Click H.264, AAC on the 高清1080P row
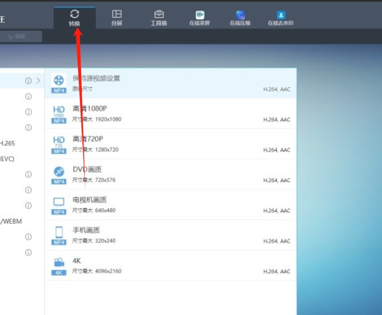Screen dimensions: 382x315 tap(277, 120)
